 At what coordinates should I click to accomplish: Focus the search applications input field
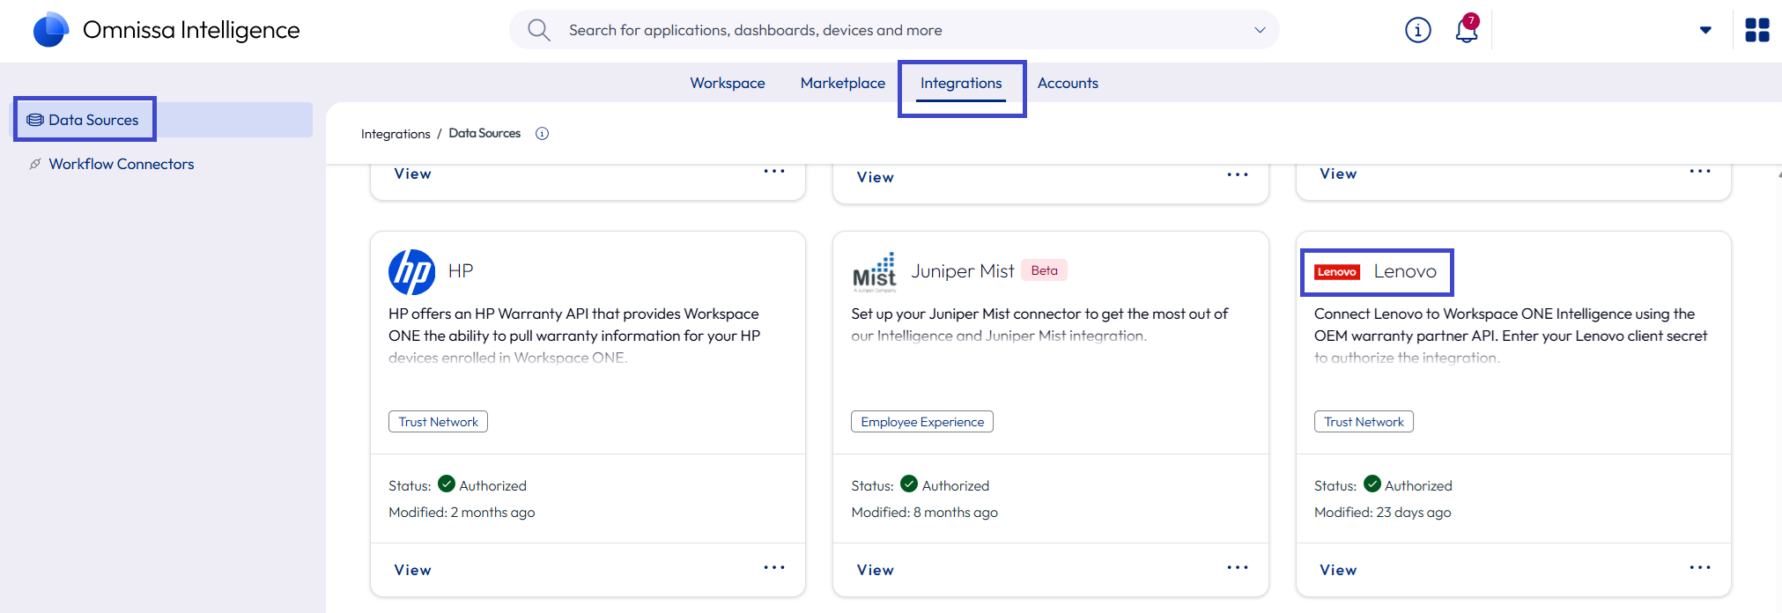click(894, 30)
